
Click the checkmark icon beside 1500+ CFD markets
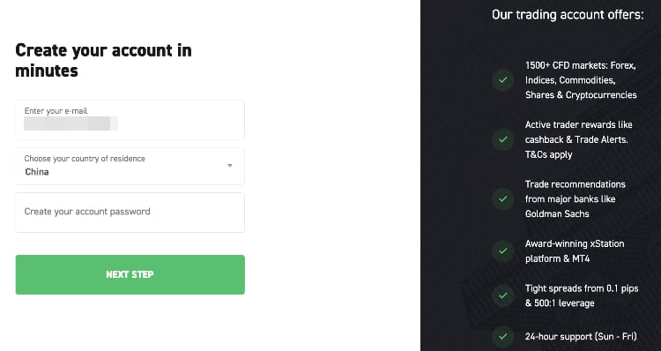(x=502, y=79)
